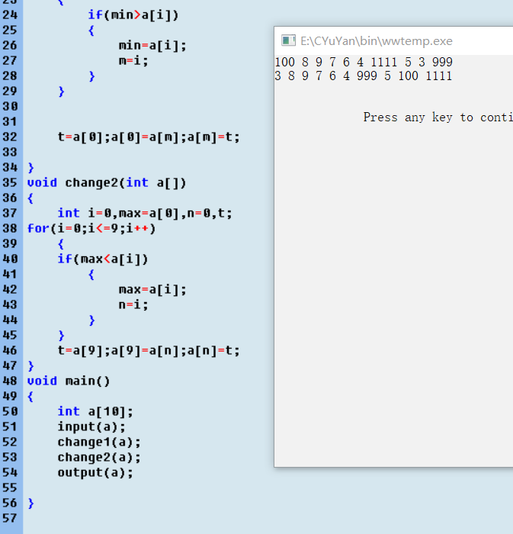This screenshot has width=513, height=534.
Task: Click line number 57 in the gutter
Action: (10, 519)
